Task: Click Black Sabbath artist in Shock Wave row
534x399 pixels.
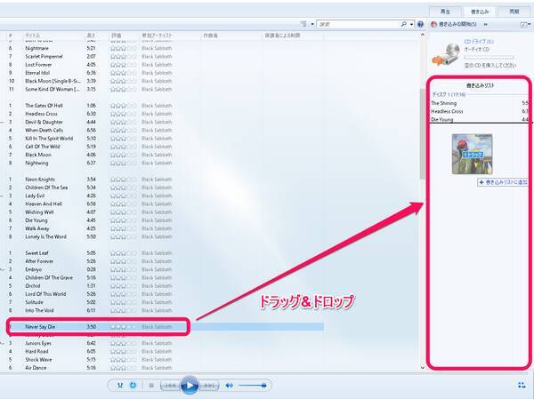Action: click(157, 360)
